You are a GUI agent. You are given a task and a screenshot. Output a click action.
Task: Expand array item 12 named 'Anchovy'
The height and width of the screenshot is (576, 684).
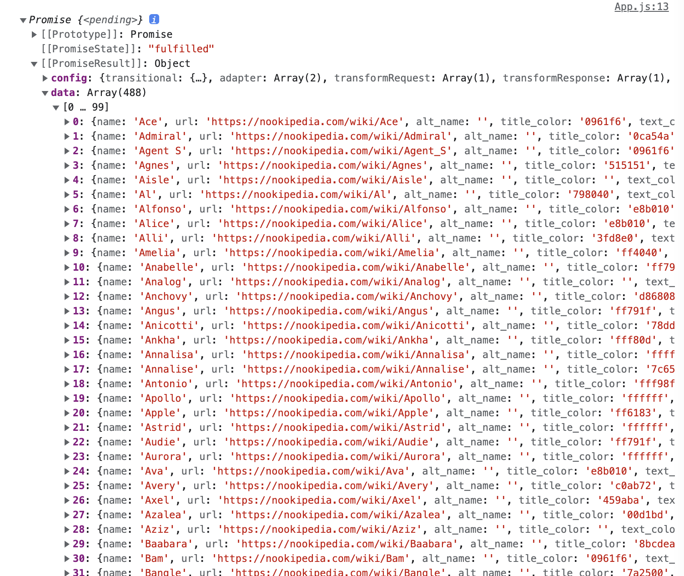[x=67, y=297]
